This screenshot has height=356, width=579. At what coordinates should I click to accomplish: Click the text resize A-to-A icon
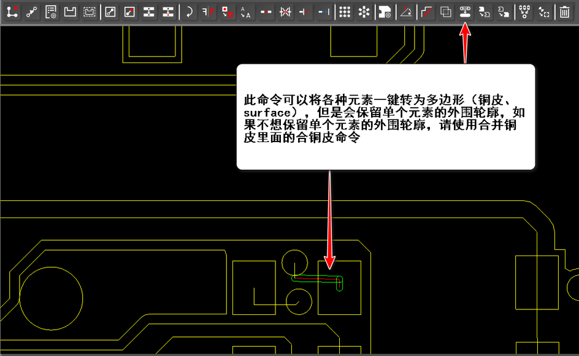[x=245, y=12]
